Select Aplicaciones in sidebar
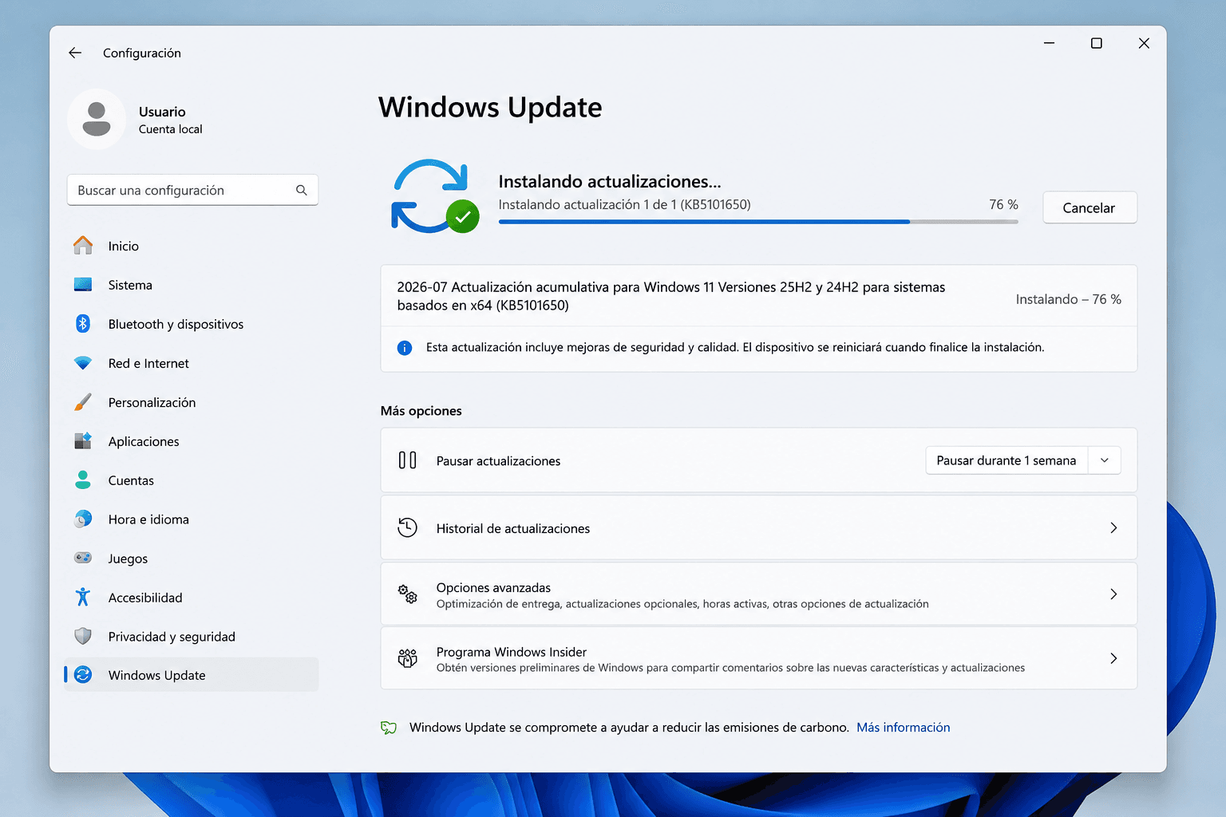1226x817 pixels. pyautogui.click(x=192, y=441)
